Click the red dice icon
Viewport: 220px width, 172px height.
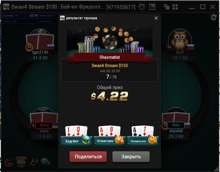[9, 162]
